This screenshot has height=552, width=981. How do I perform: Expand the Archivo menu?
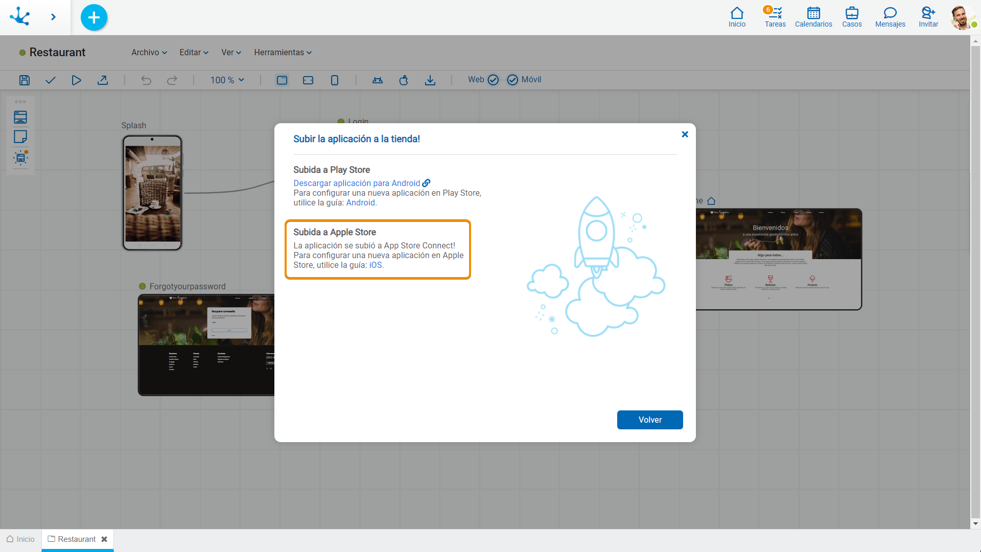(148, 52)
